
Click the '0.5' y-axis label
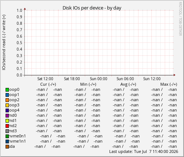pos(19,43)
